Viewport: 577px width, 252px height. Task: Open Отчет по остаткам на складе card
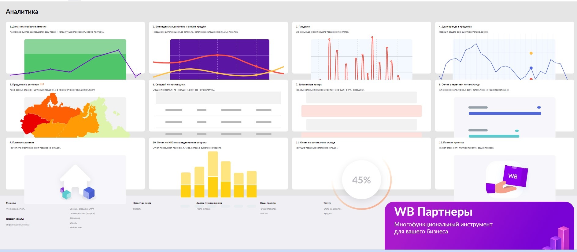click(361, 164)
